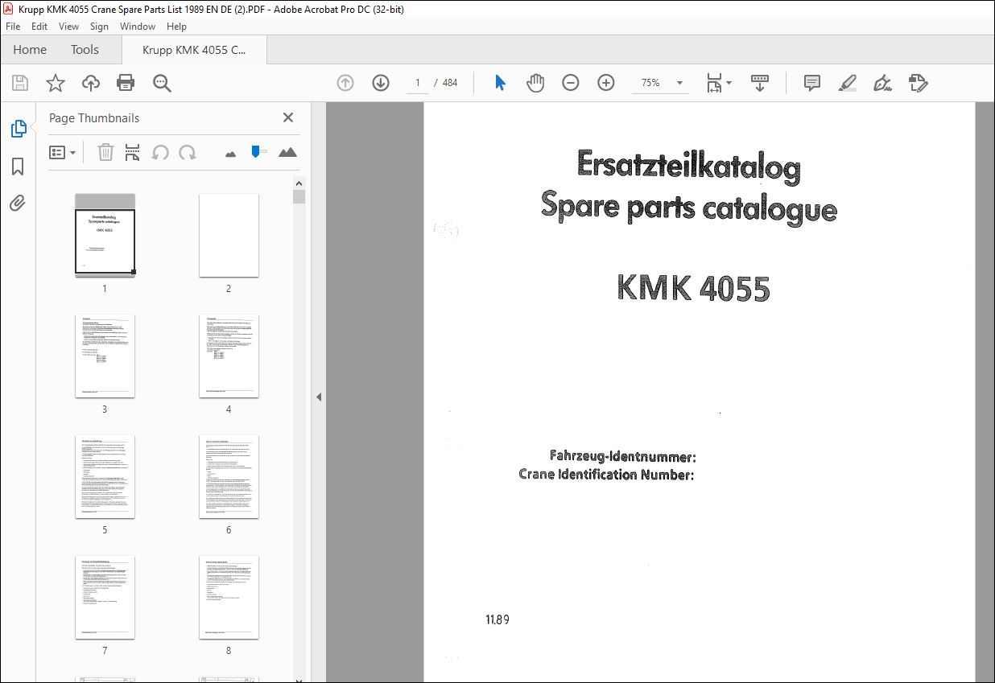Click the Save file icon

[20, 83]
